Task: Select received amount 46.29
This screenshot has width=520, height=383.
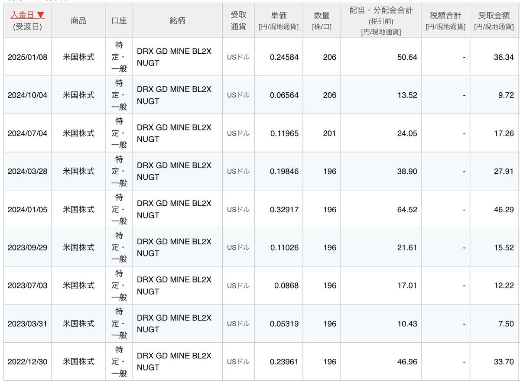Action: (x=504, y=210)
